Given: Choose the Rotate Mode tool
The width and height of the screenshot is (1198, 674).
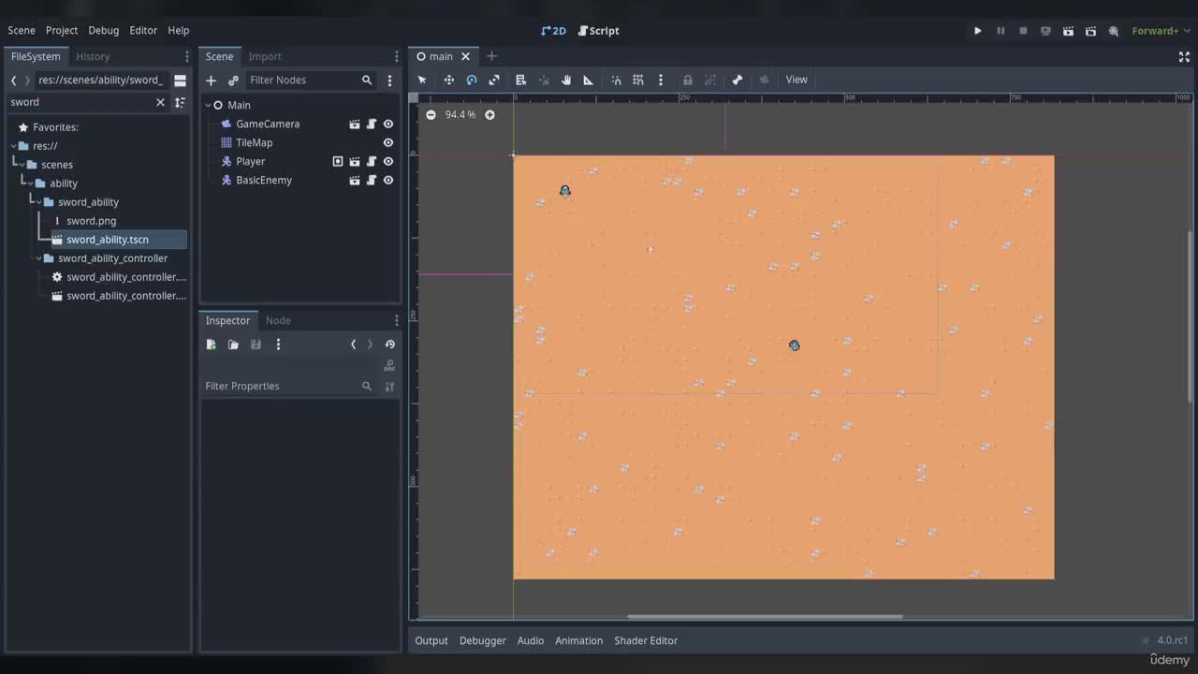Looking at the screenshot, I should 472,80.
